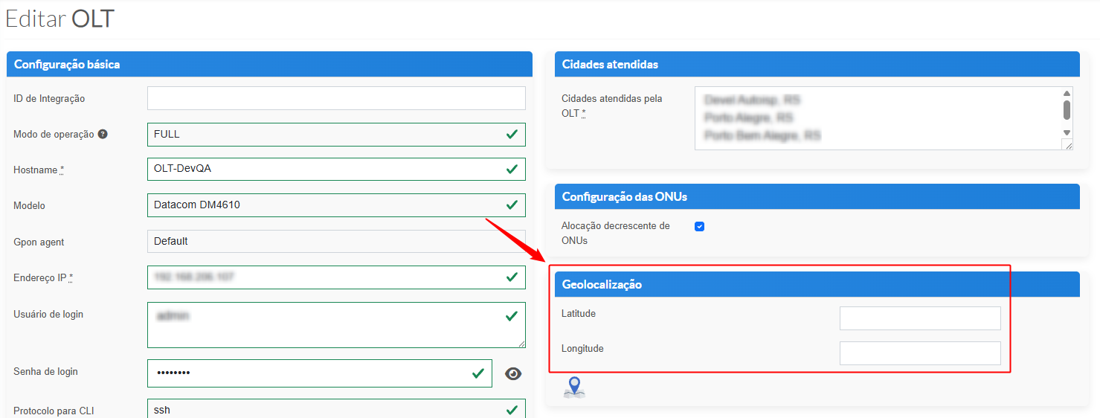This screenshot has width=1100, height=418.
Task: Click the ID de Integração field
Action: pyautogui.click(x=336, y=98)
